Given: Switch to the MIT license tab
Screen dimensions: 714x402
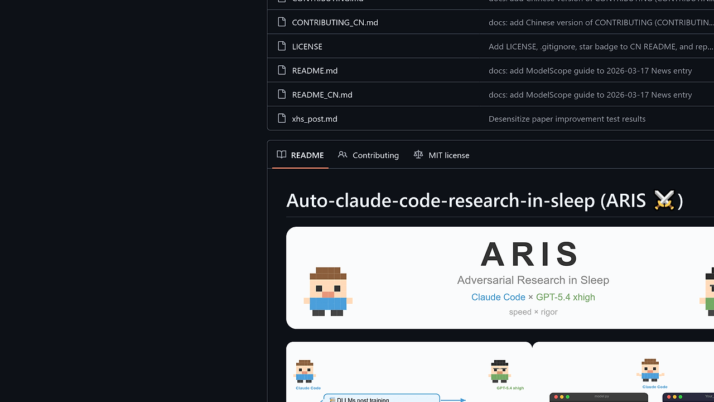Looking at the screenshot, I should click(441, 155).
